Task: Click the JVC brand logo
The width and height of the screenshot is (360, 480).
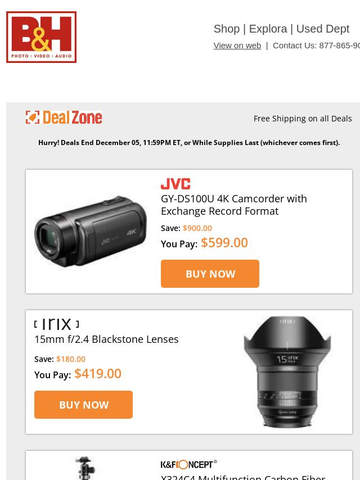Action: [x=175, y=184]
